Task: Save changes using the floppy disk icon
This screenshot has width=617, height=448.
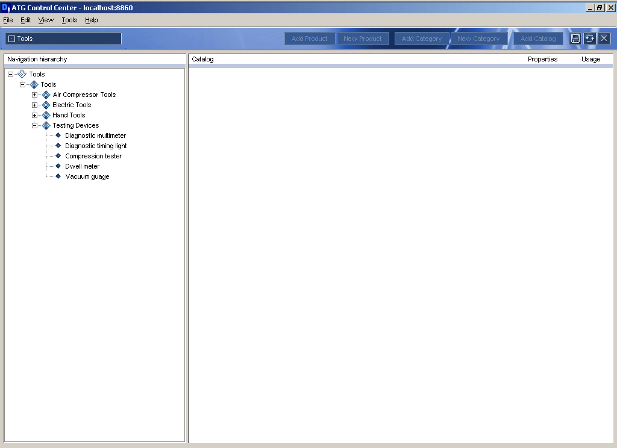Action: click(x=575, y=38)
